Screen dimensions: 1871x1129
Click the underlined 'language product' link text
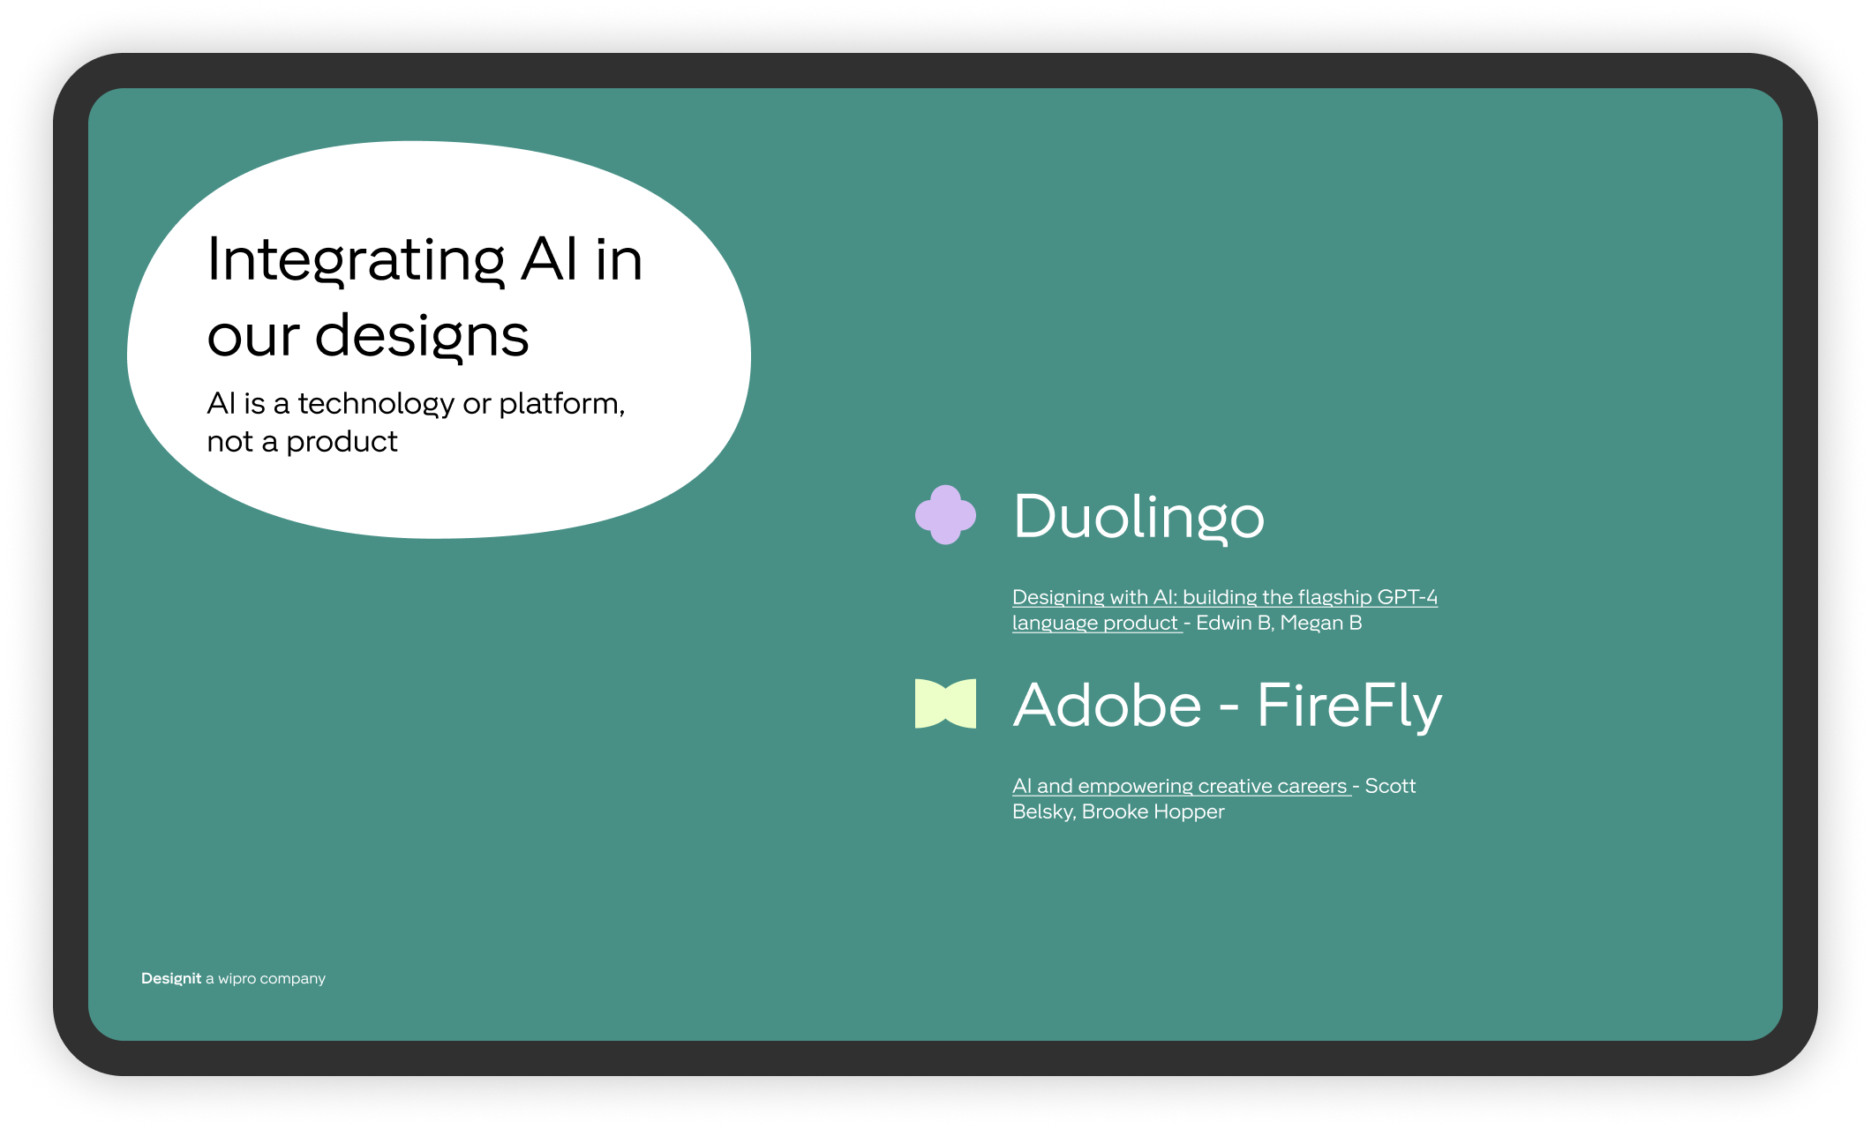coord(1094,623)
